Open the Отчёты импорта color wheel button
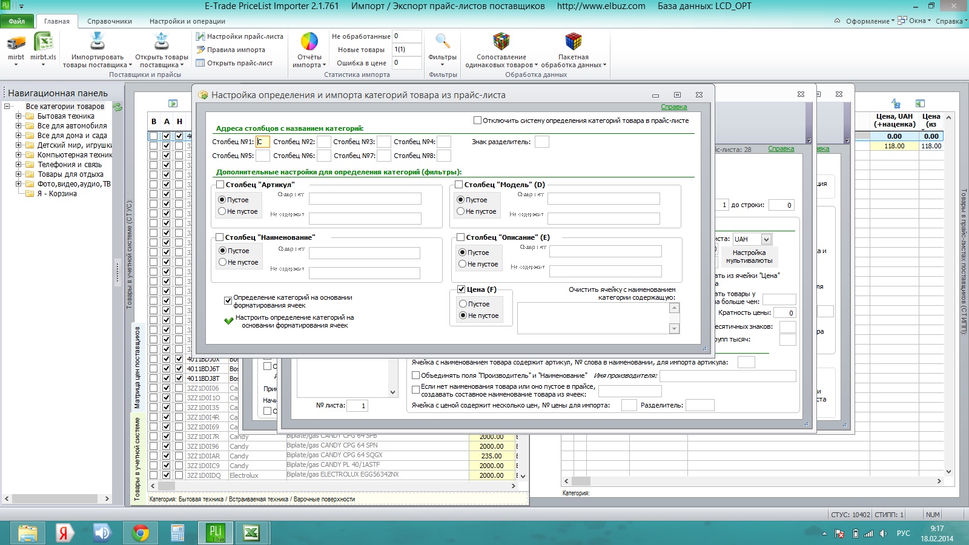The image size is (969, 545). tap(309, 42)
